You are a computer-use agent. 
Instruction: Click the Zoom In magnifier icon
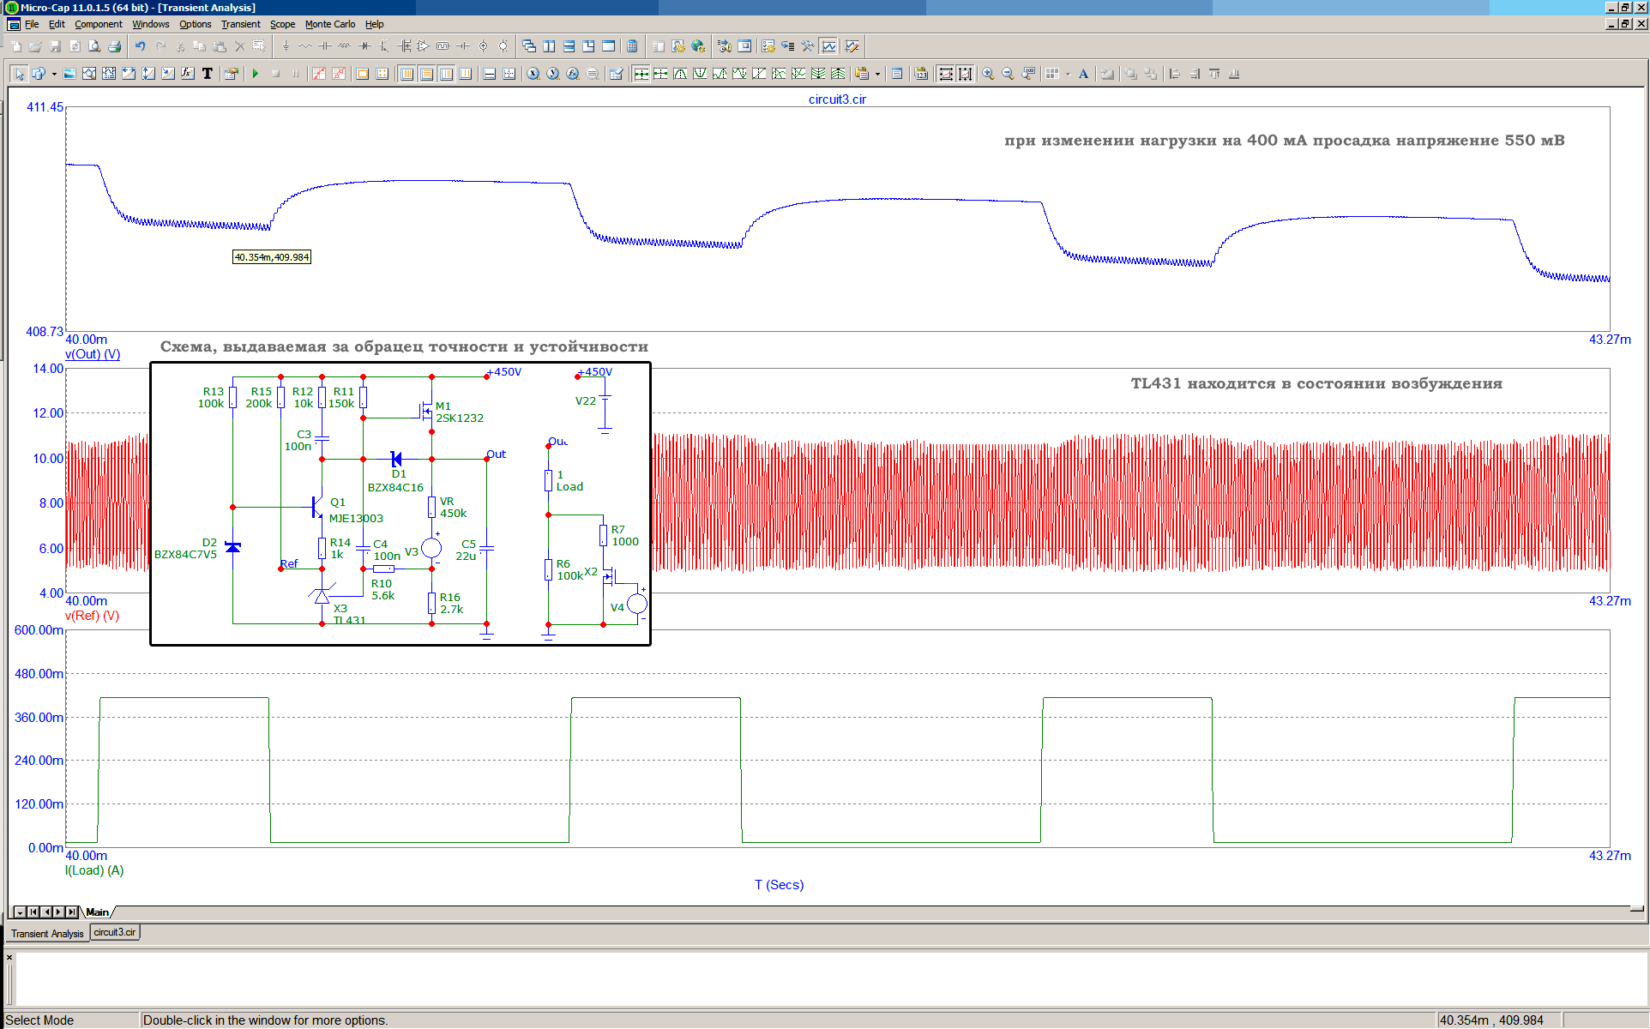pyautogui.click(x=988, y=74)
